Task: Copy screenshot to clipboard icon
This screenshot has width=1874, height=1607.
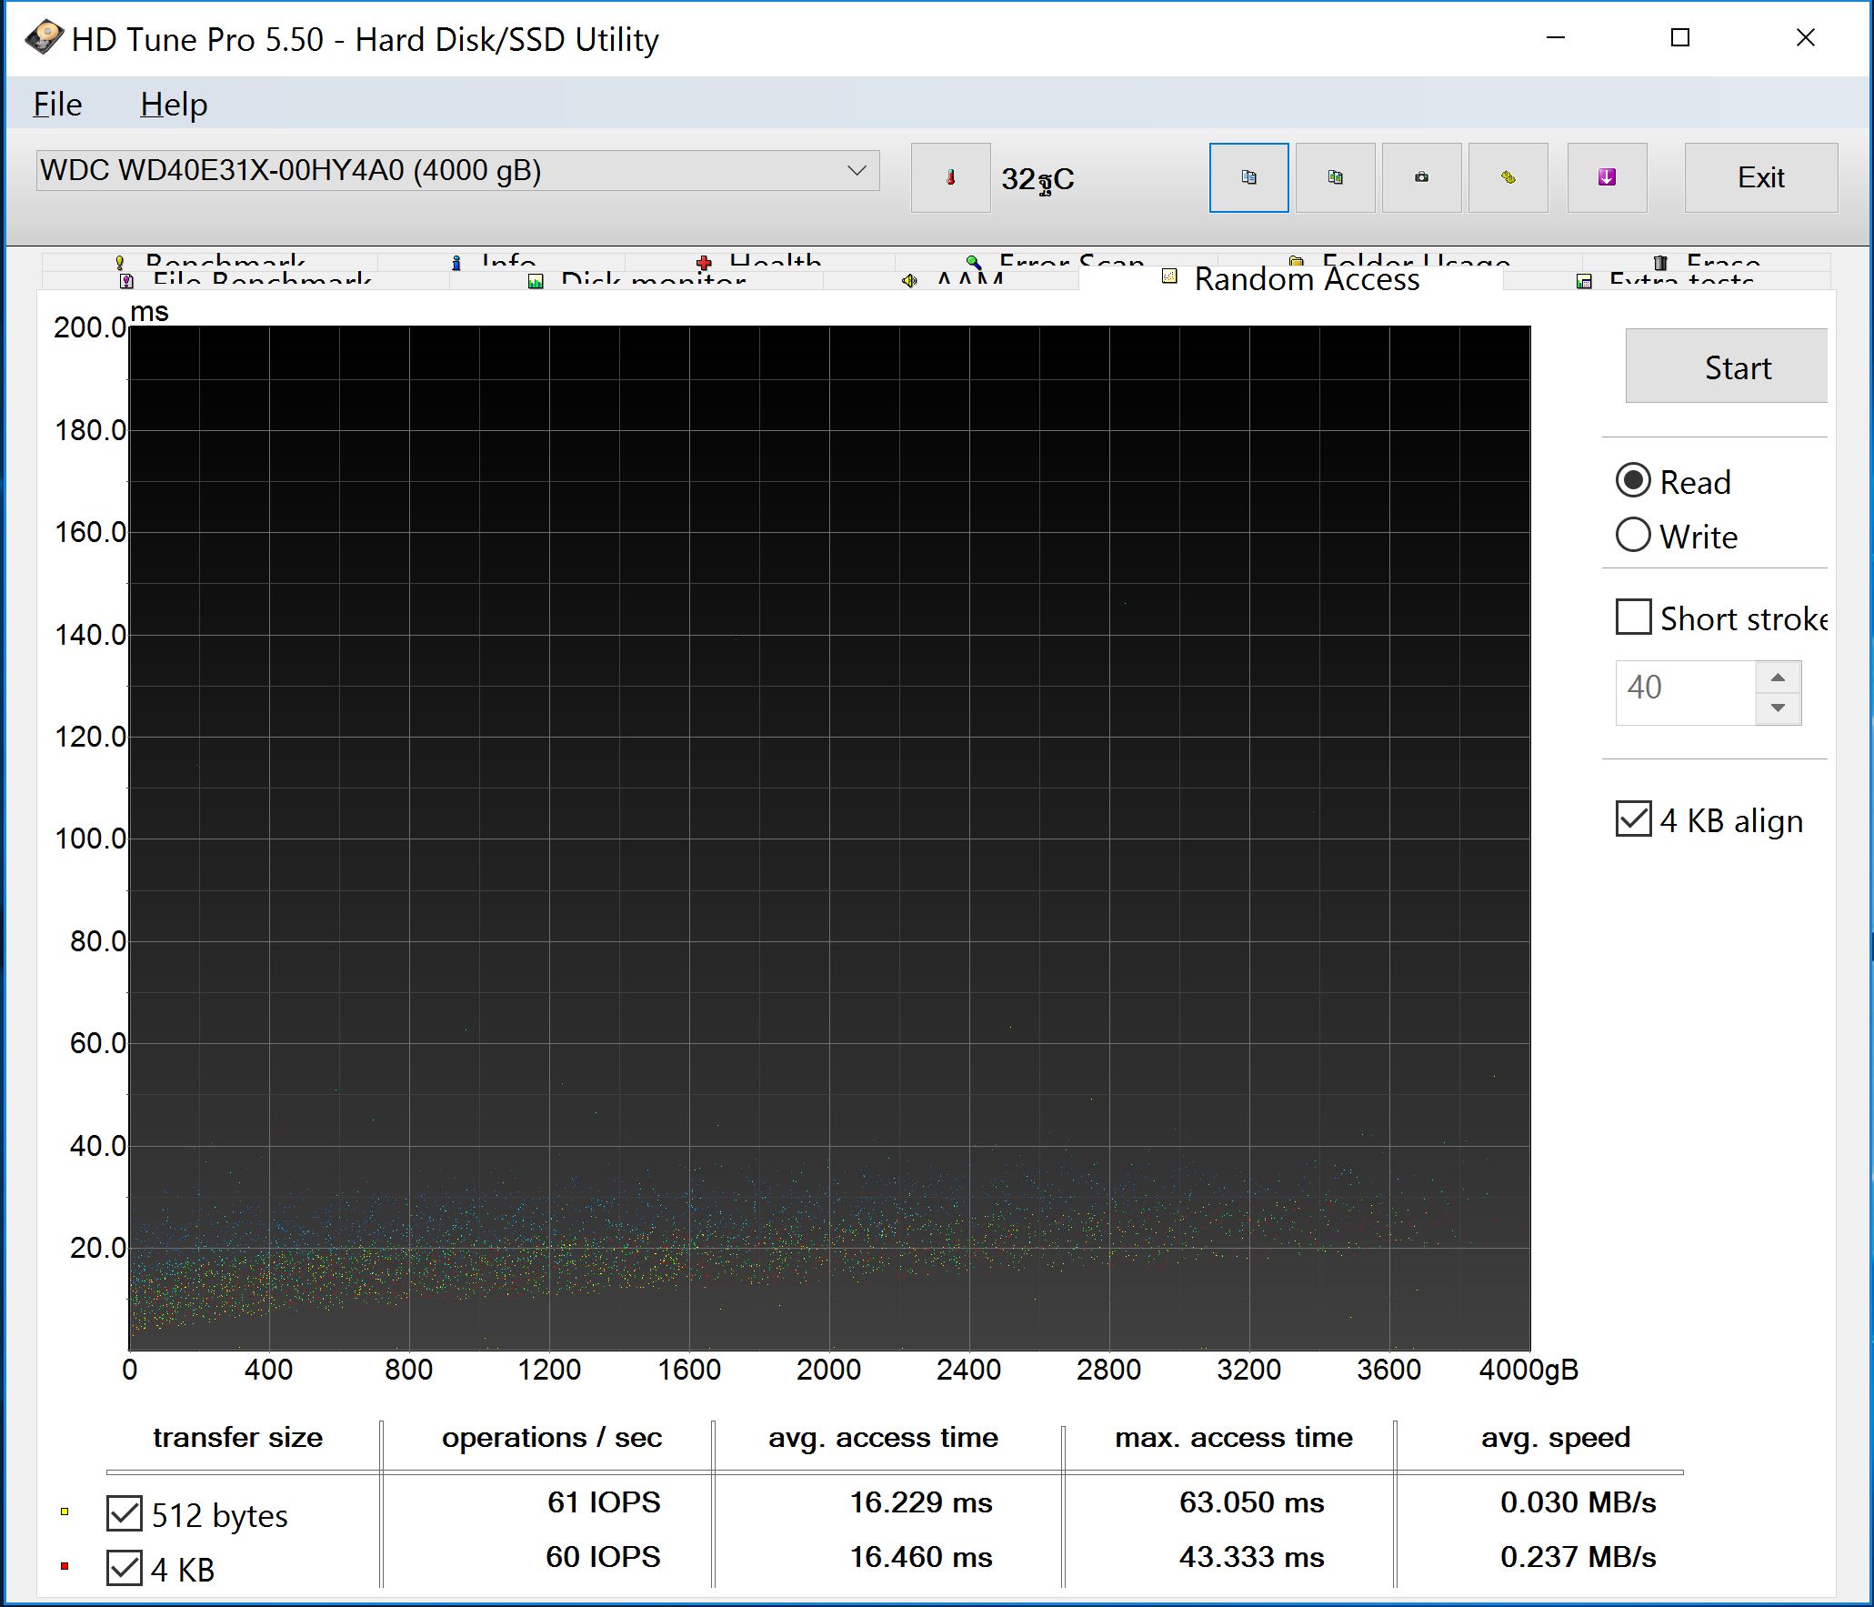Action: point(1335,177)
